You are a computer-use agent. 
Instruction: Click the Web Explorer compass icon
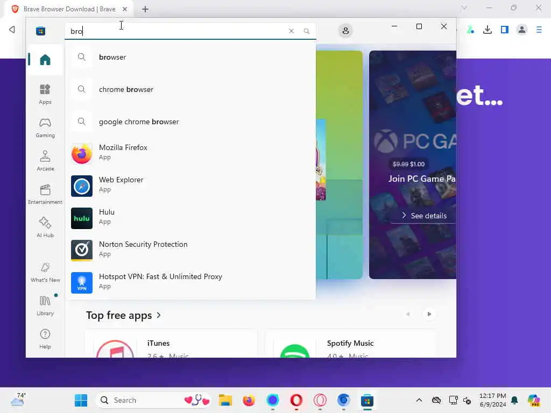point(82,186)
